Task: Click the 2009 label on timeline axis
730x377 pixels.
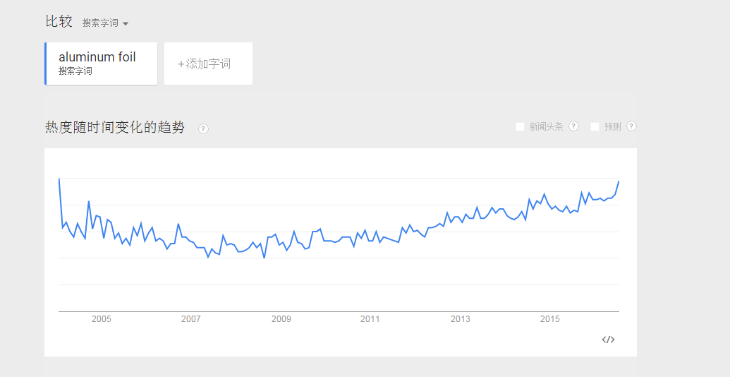Action: [x=281, y=319]
